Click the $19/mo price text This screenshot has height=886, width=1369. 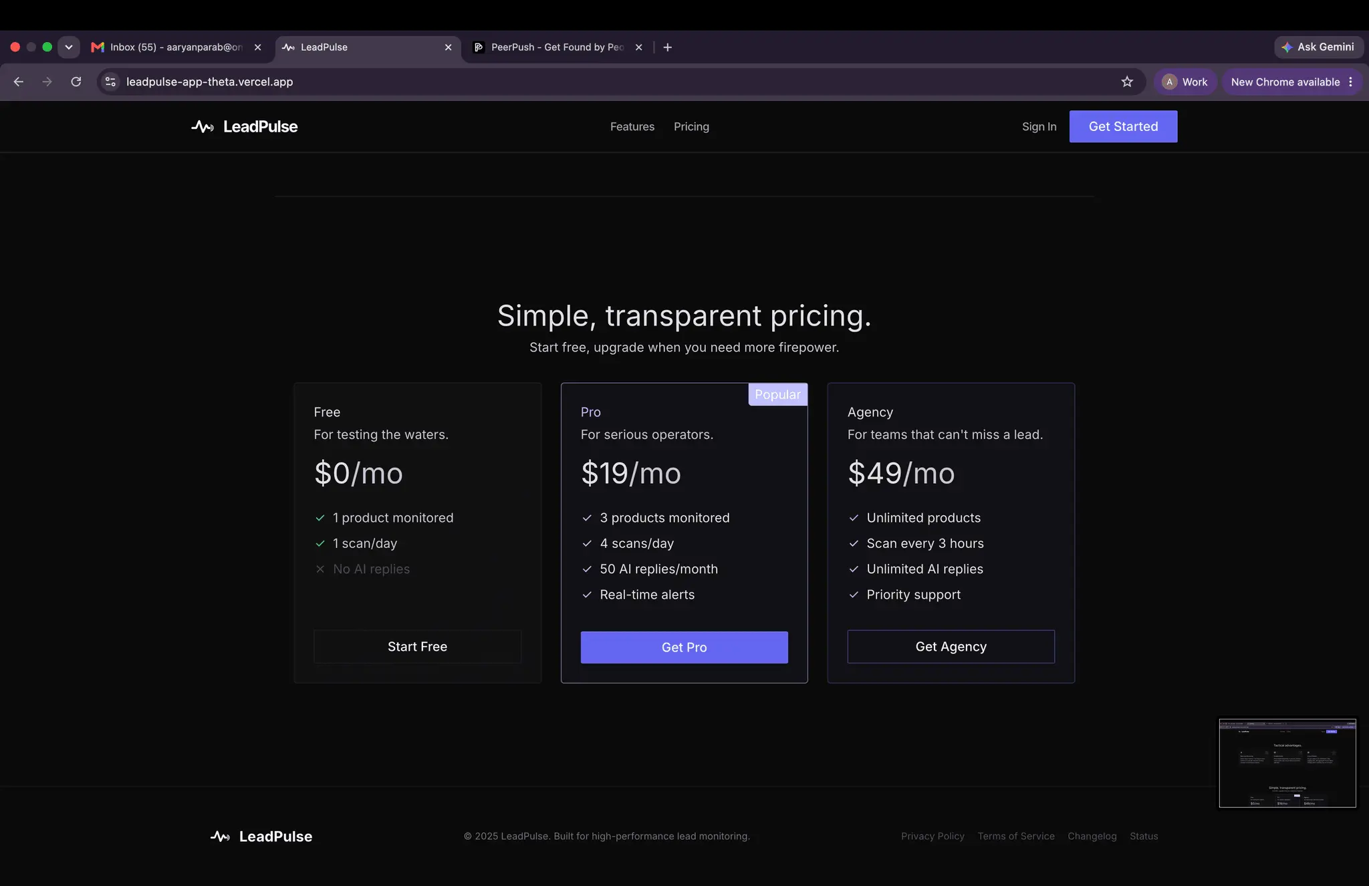(x=630, y=473)
